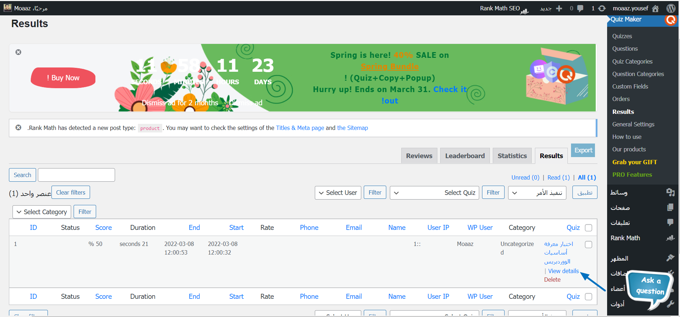Click the Quiz Maker logo icon in the sidebar
Image resolution: width=680 pixels, height=317 pixels.
671,20
